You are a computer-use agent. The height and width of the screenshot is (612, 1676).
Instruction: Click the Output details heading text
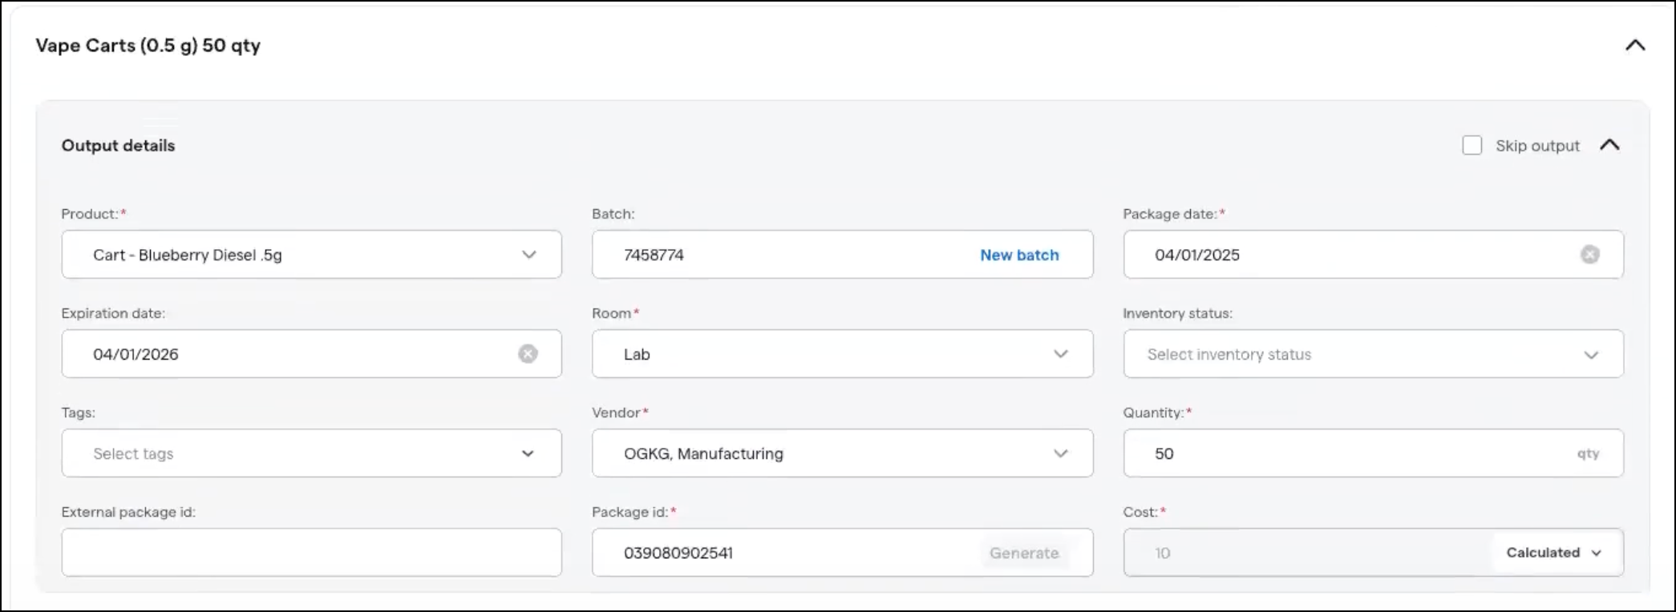[x=118, y=146]
